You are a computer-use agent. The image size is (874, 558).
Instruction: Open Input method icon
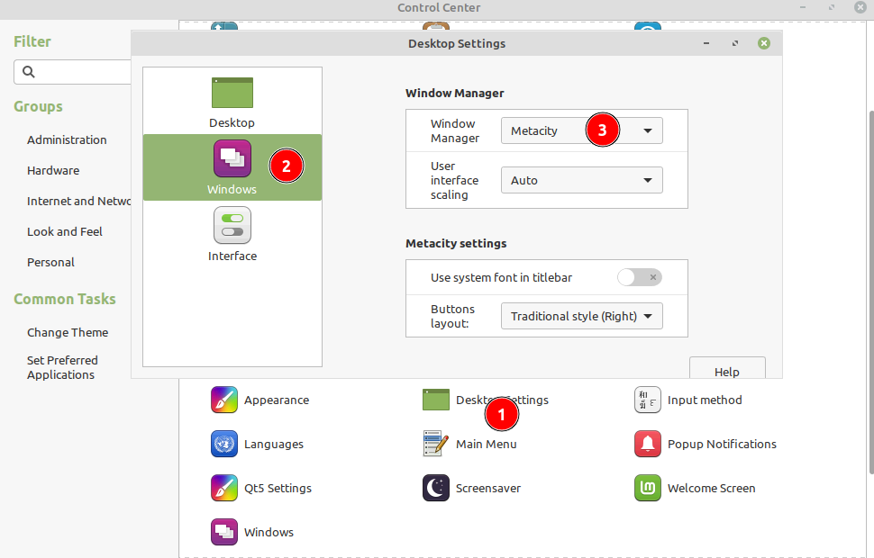pos(648,400)
